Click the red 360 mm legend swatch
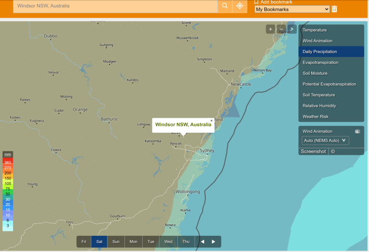 (8, 162)
